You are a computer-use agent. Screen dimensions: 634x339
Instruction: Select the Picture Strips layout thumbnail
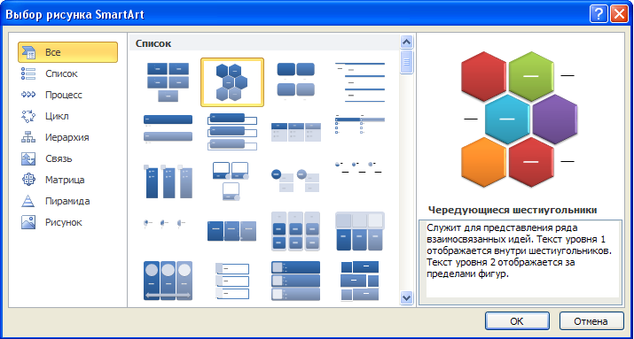232,281
